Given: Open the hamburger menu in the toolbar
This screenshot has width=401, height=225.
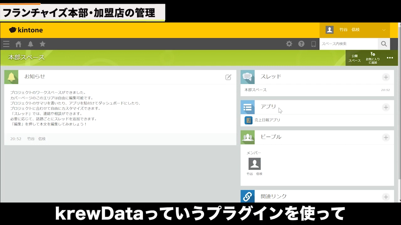Looking at the screenshot, I should click(x=6, y=44).
